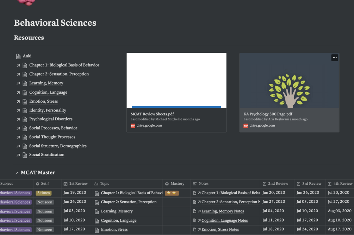Open Learning, Memory Notes link
The image size is (354, 235).
point(223,211)
